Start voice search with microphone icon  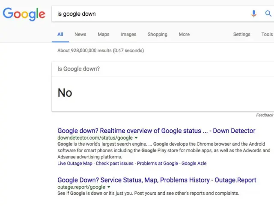coord(254,14)
